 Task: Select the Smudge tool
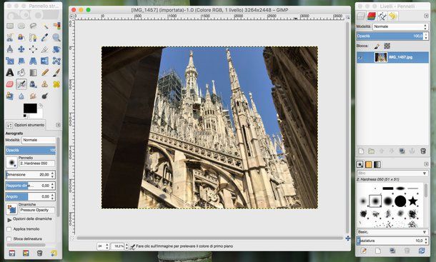tap(33, 96)
